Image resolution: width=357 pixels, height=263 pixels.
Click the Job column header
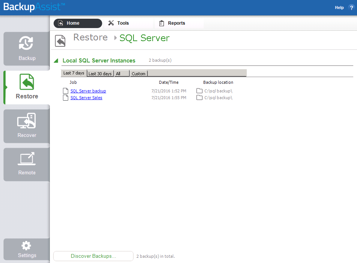click(73, 82)
